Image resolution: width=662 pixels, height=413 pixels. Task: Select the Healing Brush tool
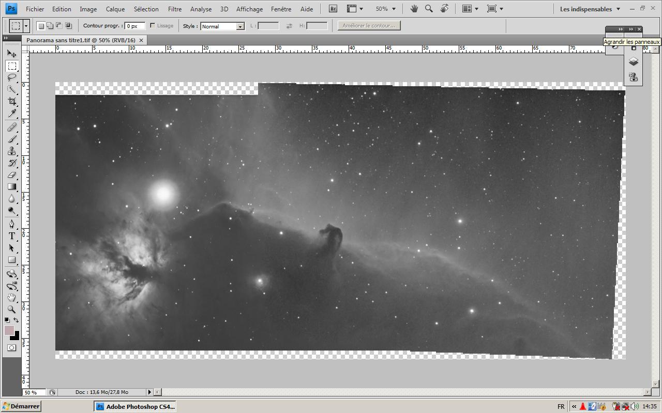coord(11,127)
